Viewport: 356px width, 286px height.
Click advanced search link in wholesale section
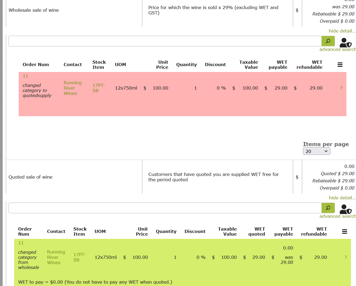[x=338, y=49]
